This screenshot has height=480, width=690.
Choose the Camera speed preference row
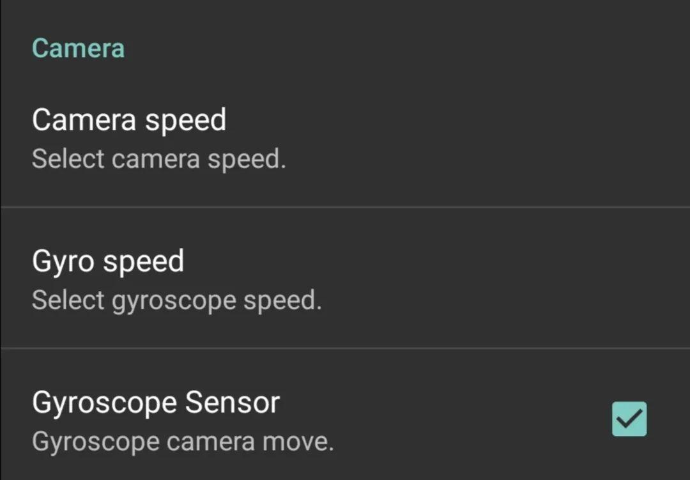pyautogui.click(x=345, y=138)
